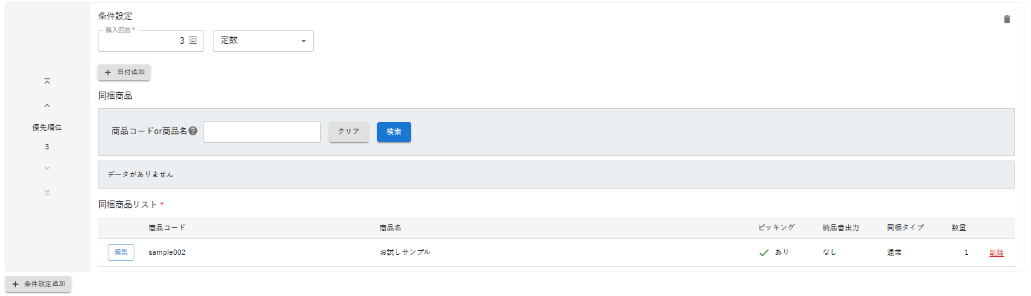Image resolution: width=1031 pixels, height=296 pixels.
Task: Click the 商品コード column header
Action: (x=167, y=228)
